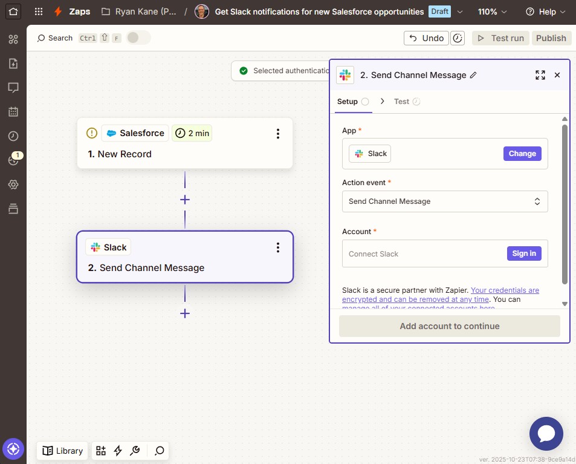
Task: Click the add apps grid toolbar icon
Action: pyautogui.click(x=101, y=451)
